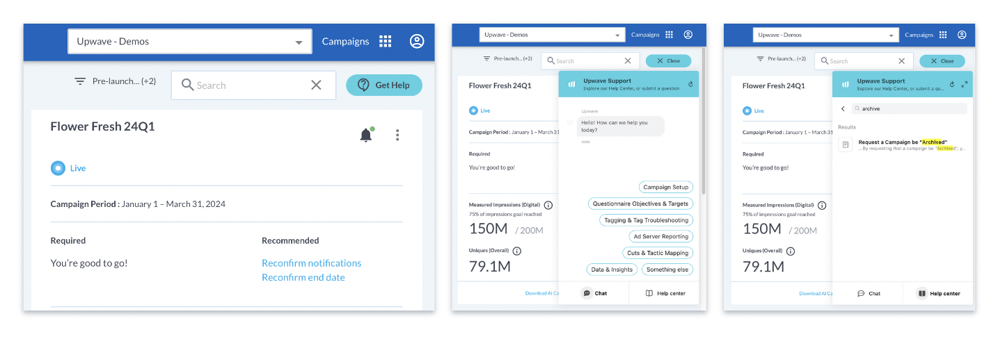Click Campaigns in the middle panel header
998x339 pixels.
pos(645,35)
